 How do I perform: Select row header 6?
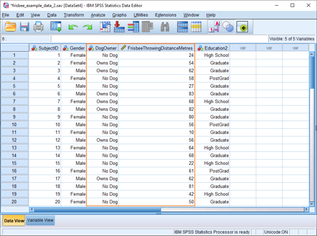[x=14, y=94]
